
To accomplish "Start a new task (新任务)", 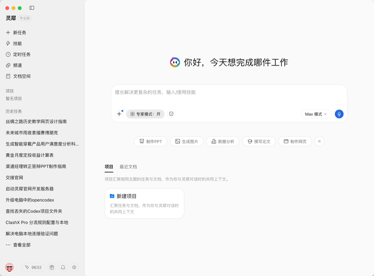I will [x=16, y=33].
